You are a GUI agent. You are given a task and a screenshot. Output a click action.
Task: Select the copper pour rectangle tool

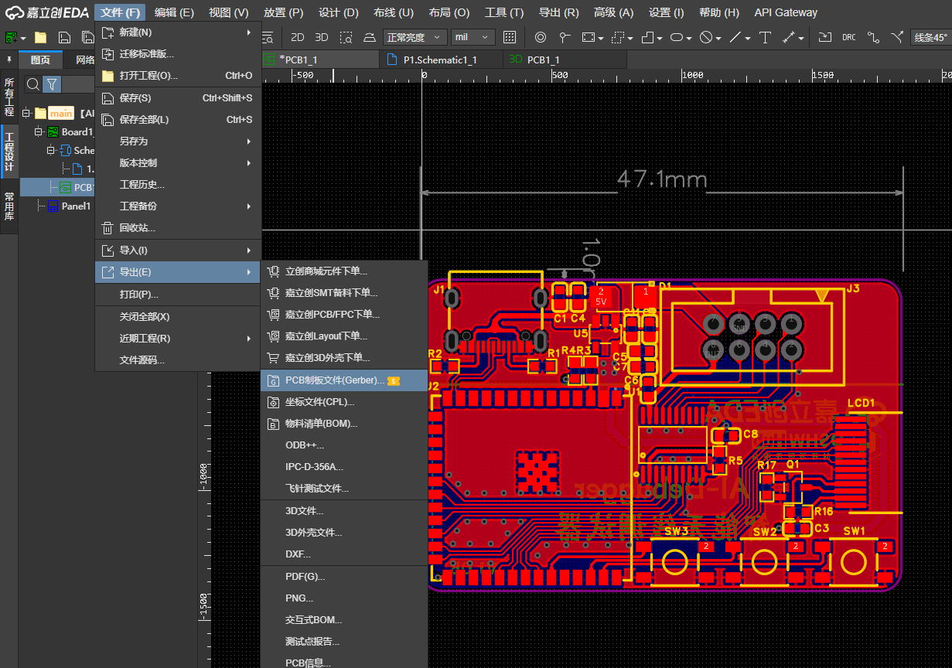[x=588, y=37]
